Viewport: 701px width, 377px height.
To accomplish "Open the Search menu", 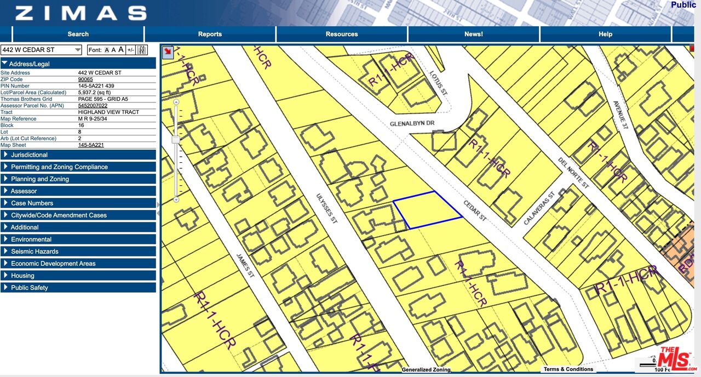I will 78,34.
